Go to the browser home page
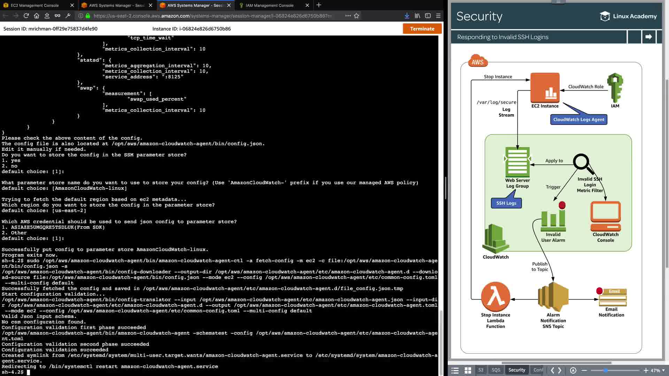The width and height of the screenshot is (669, 376). tap(37, 16)
